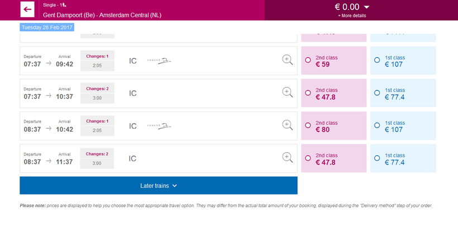
Task: Select 1st class €77.4 on 08:37–11:37 train
Action: coord(377,158)
